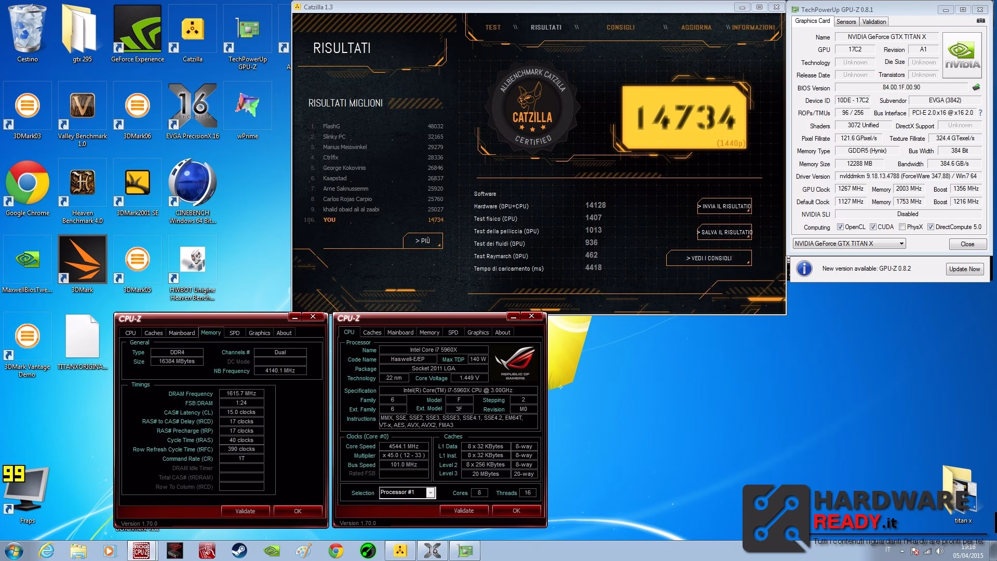
Task: Click INVIA IL RISULTATO button in Catzilla
Action: [724, 206]
